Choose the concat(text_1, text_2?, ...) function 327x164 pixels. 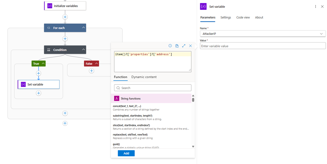[151, 108]
